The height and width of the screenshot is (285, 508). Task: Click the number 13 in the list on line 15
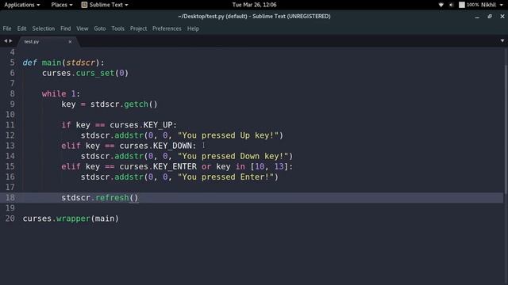(279, 166)
